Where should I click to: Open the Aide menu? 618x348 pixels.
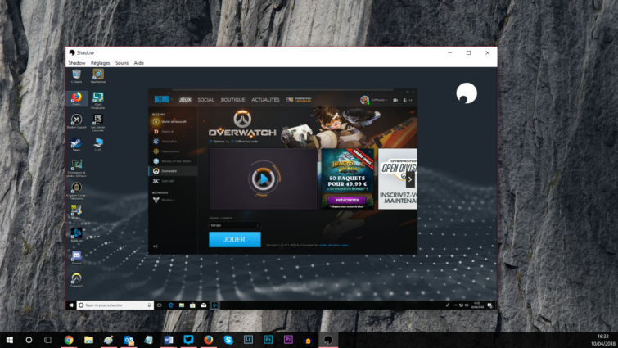(138, 63)
